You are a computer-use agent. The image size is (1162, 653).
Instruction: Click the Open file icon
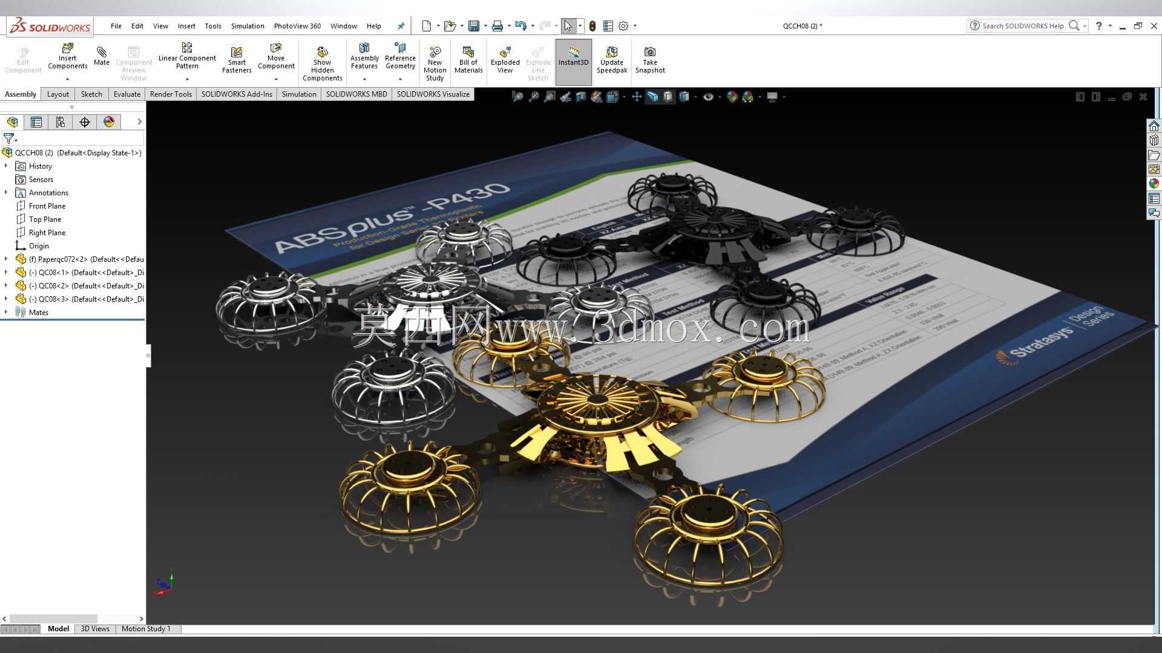coord(450,26)
